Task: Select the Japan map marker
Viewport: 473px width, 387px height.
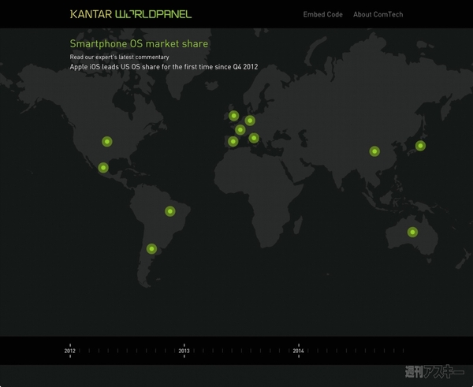Action: click(x=420, y=146)
